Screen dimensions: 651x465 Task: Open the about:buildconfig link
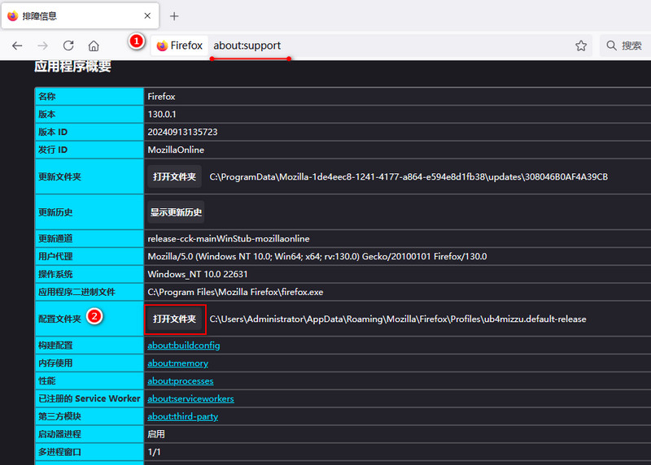point(183,345)
